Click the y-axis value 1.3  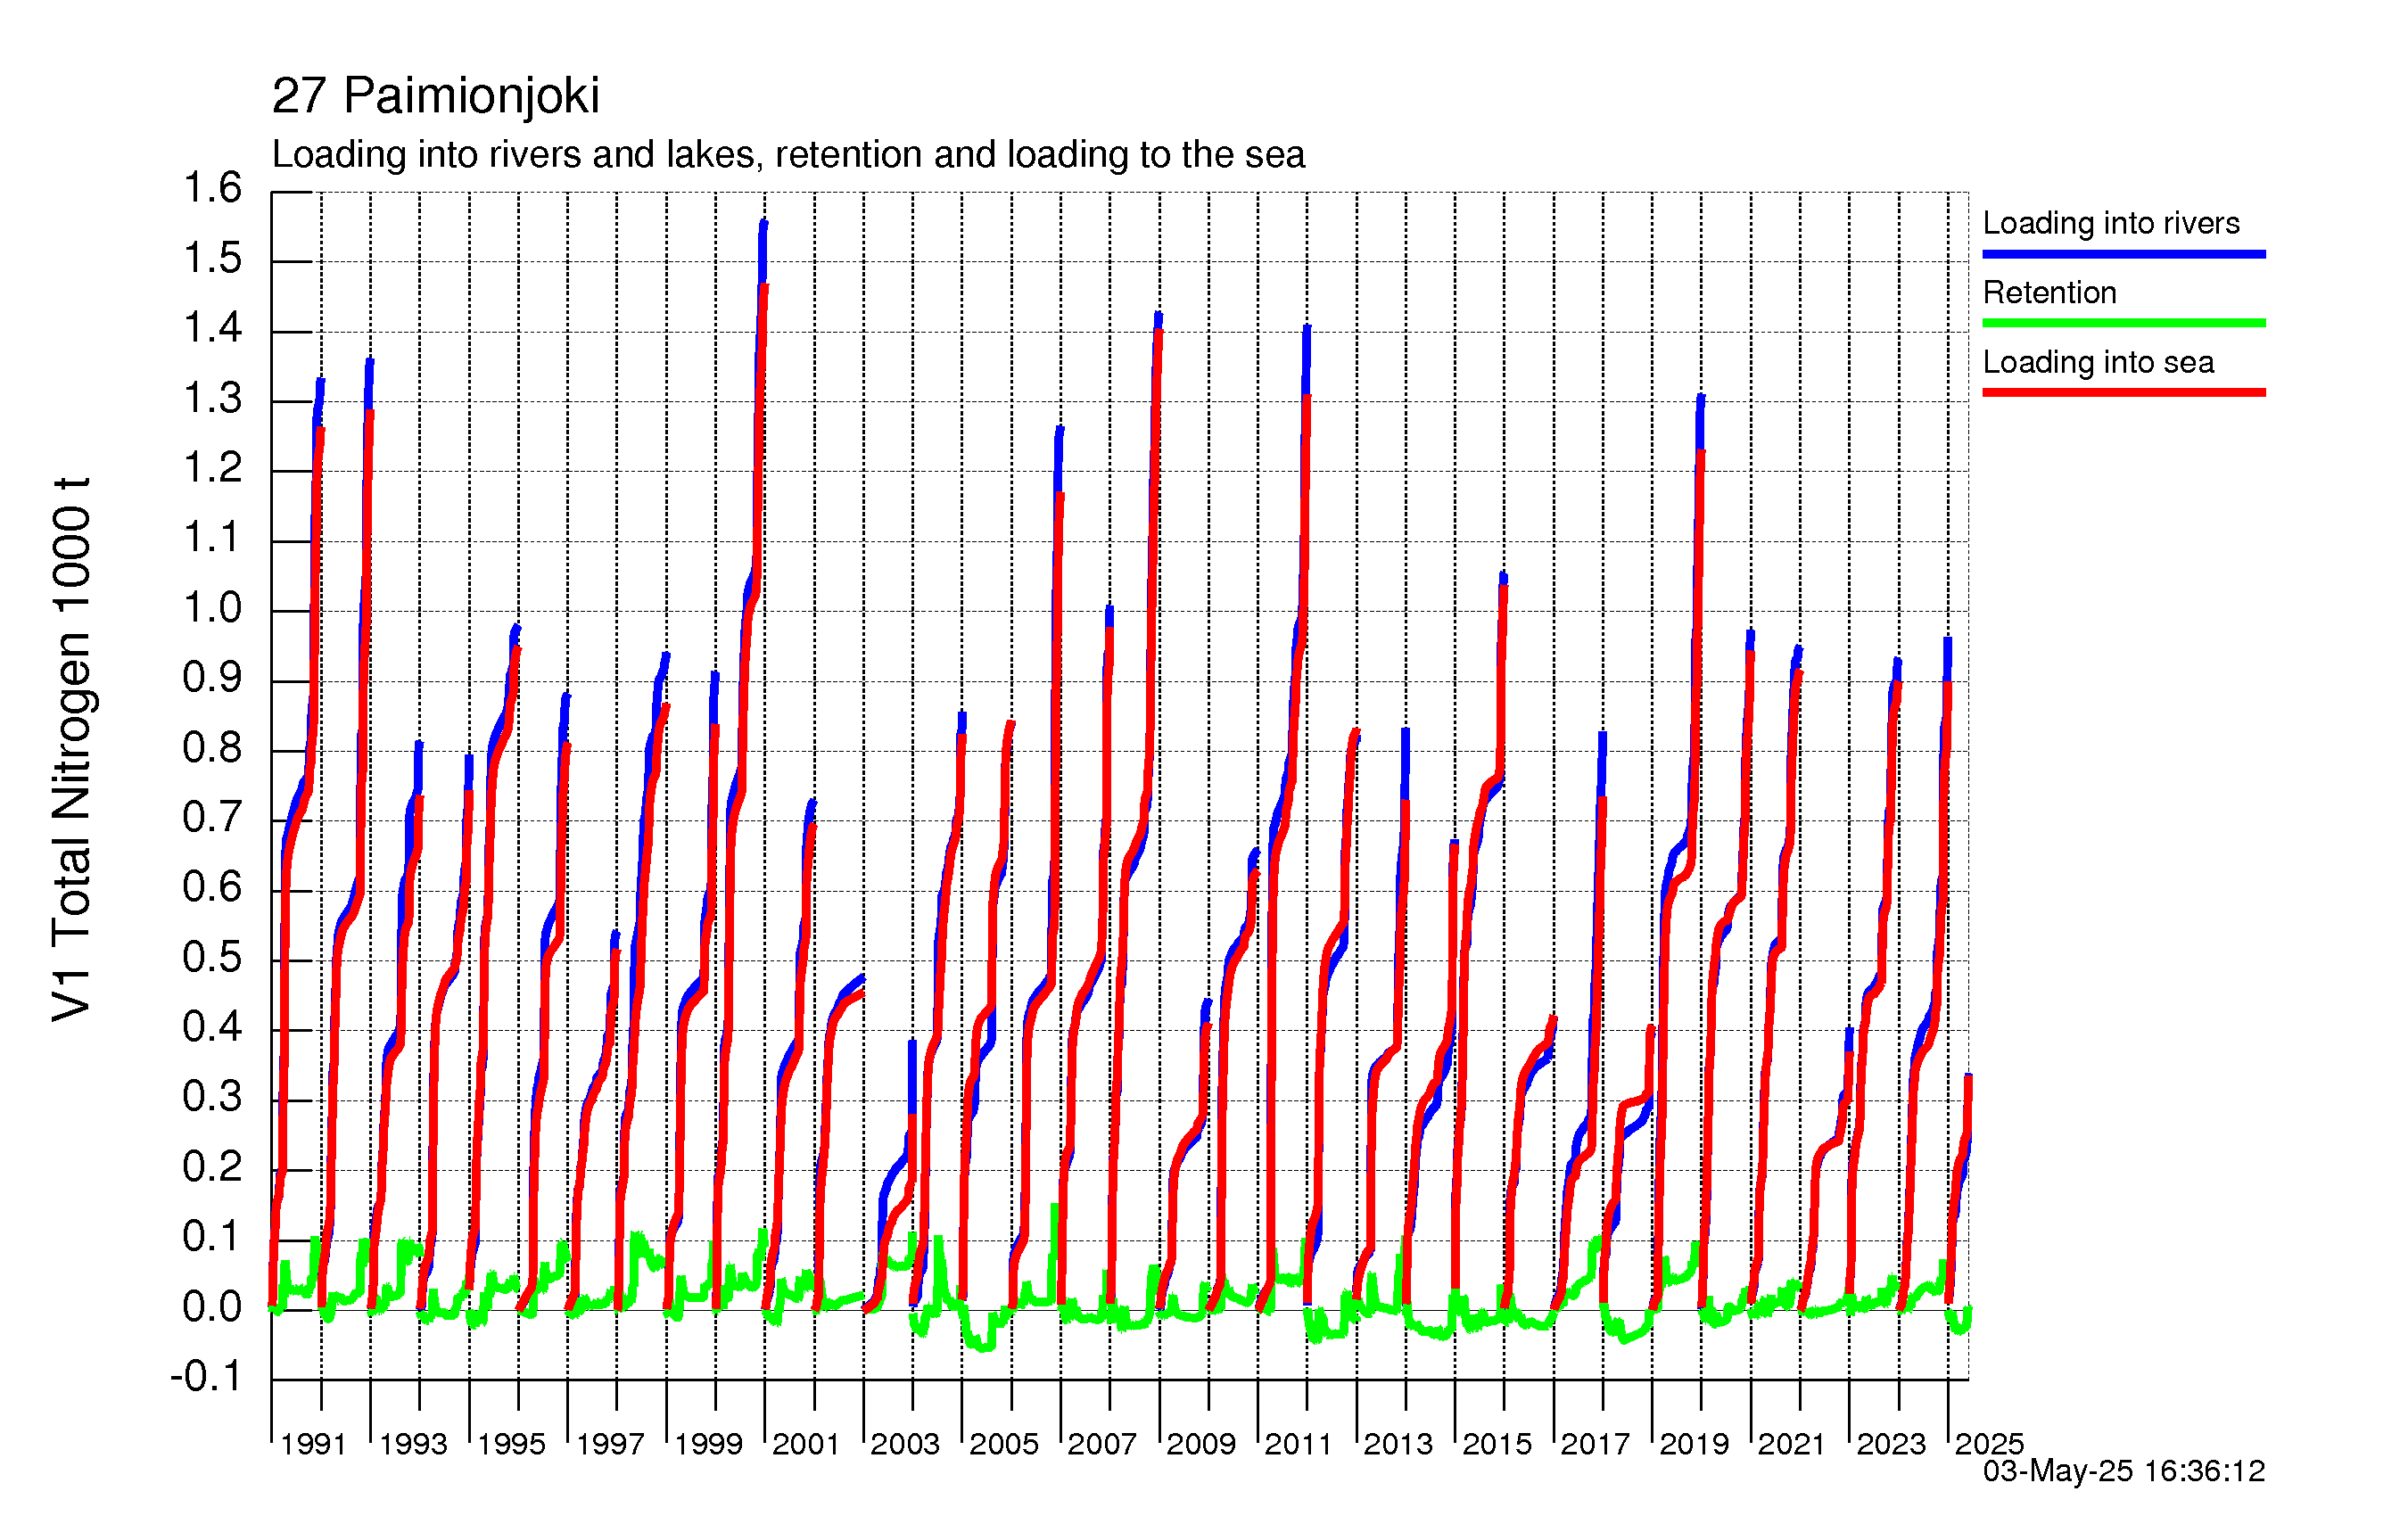pos(212,399)
